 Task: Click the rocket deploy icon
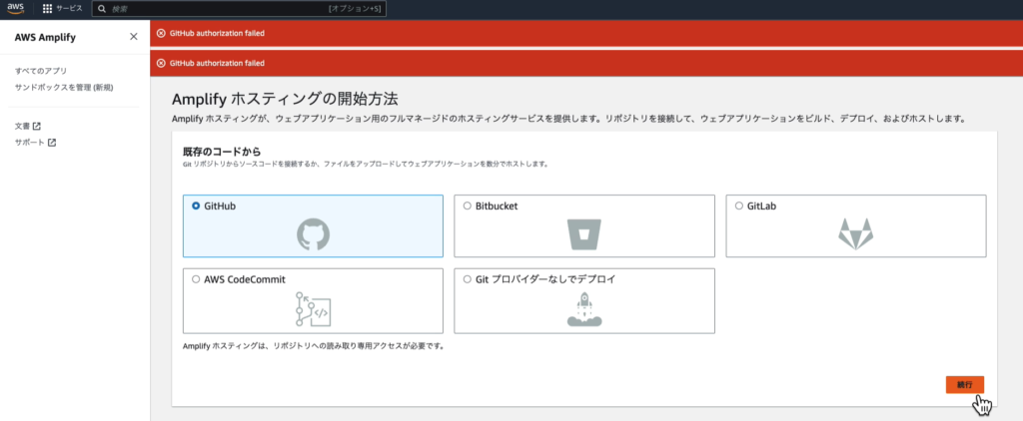coord(584,311)
